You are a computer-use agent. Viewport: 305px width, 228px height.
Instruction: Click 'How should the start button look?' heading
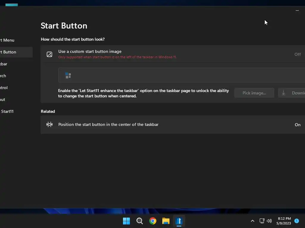click(73, 39)
